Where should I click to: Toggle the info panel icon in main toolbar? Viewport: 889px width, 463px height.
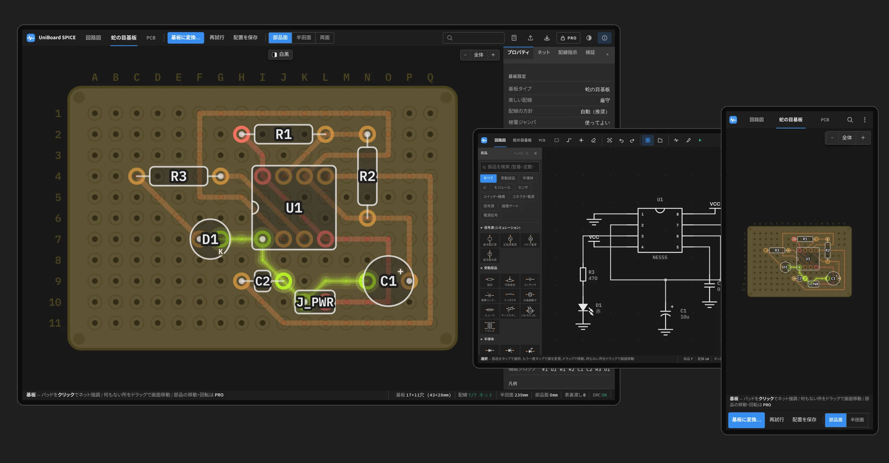point(605,38)
